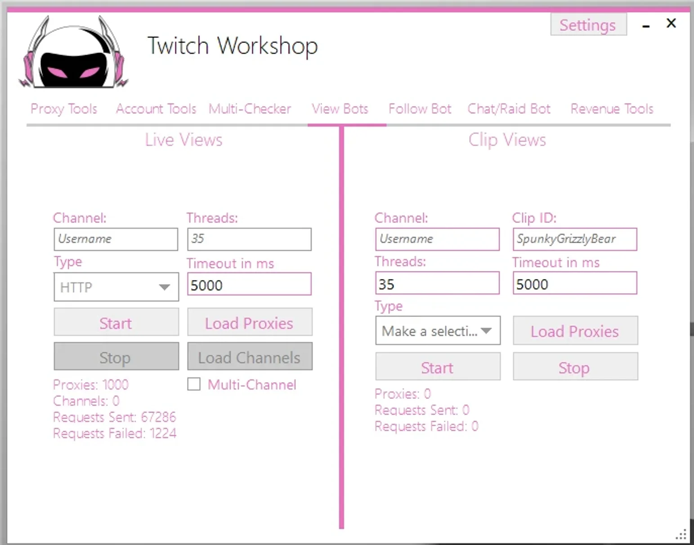694x545 pixels.
Task: Click the Twitch Workshop ninja logo
Action: tap(73, 52)
